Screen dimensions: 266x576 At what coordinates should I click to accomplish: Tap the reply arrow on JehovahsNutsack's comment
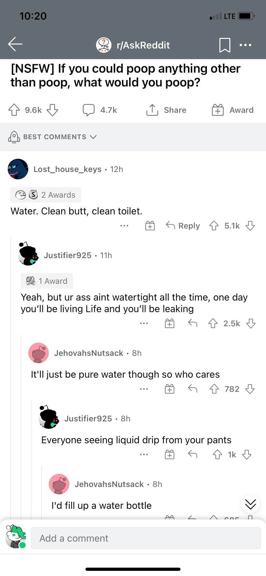pyautogui.click(x=192, y=389)
